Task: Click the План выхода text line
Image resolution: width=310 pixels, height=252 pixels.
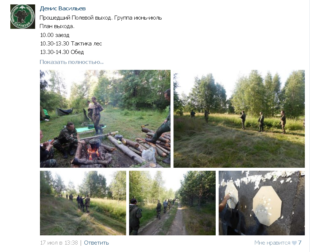Action: point(57,26)
